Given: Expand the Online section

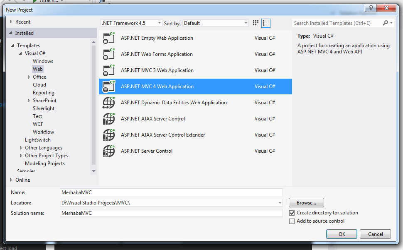Looking at the screenshot, I should pos(11,180).
